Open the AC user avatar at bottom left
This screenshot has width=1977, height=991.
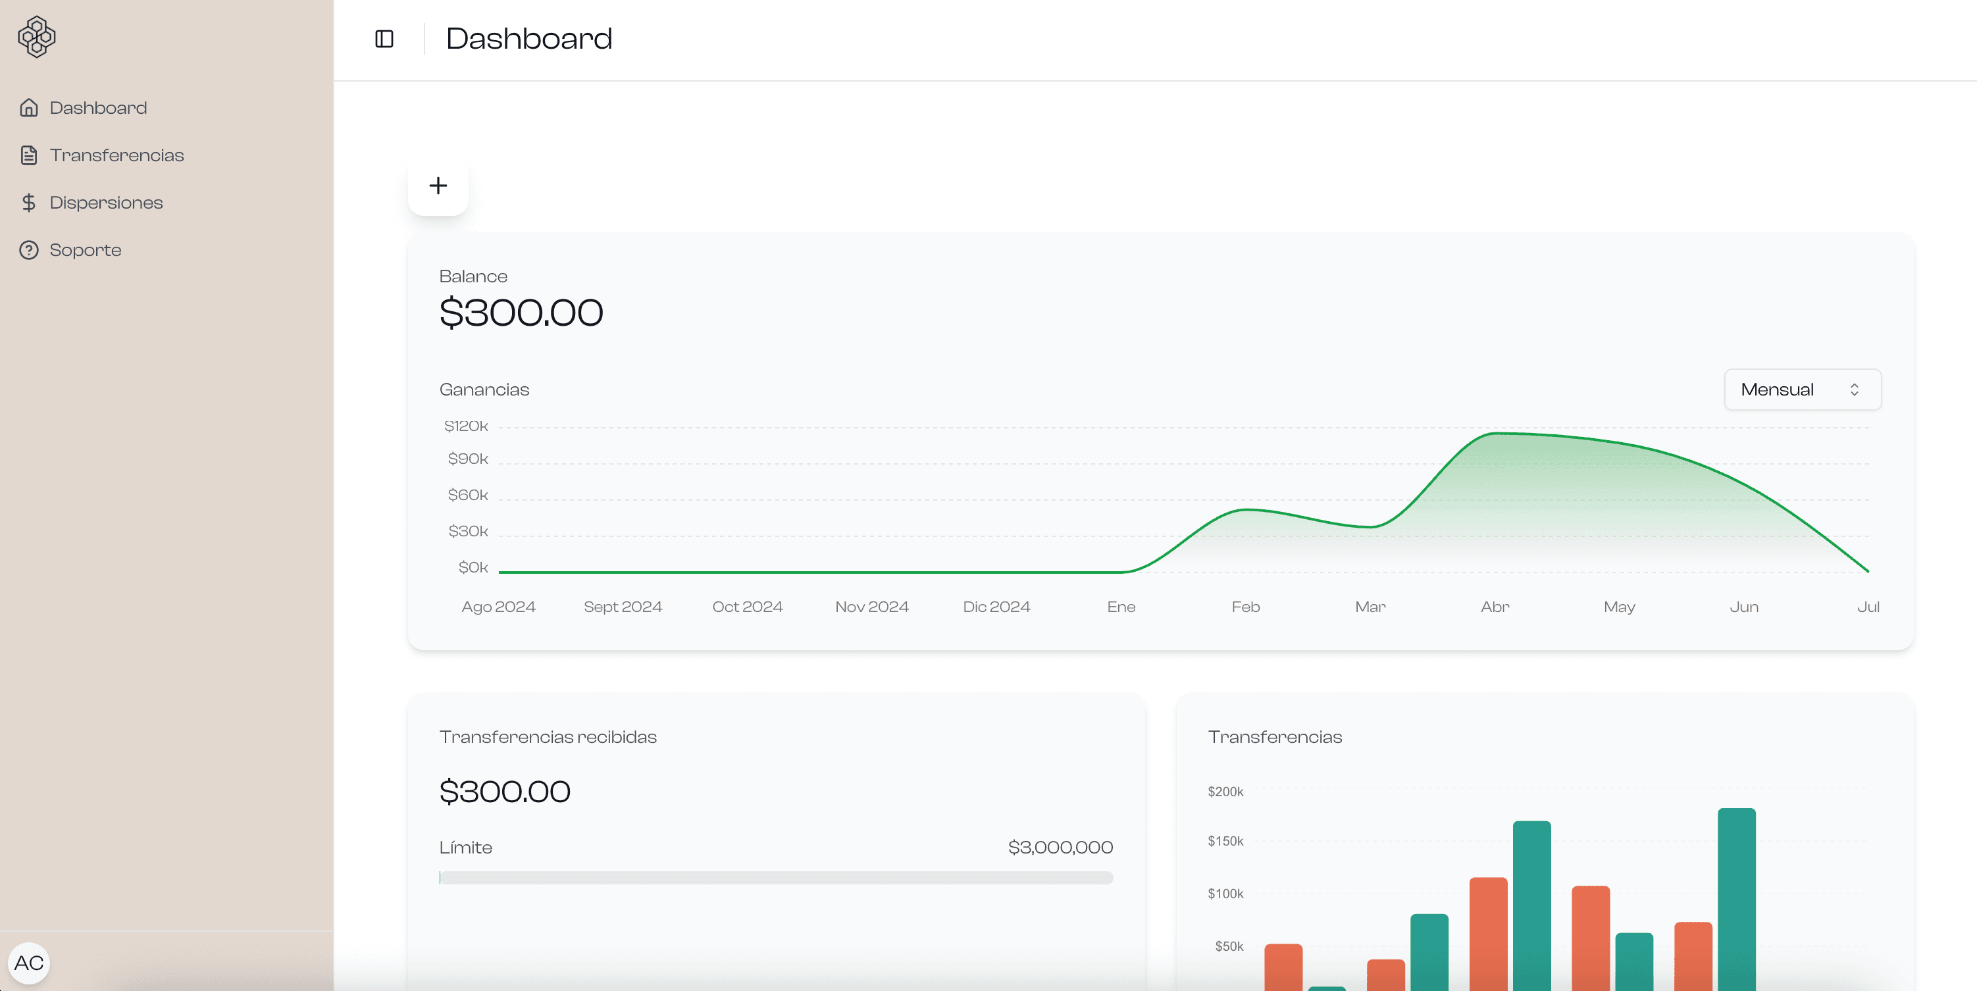point(29,962)
